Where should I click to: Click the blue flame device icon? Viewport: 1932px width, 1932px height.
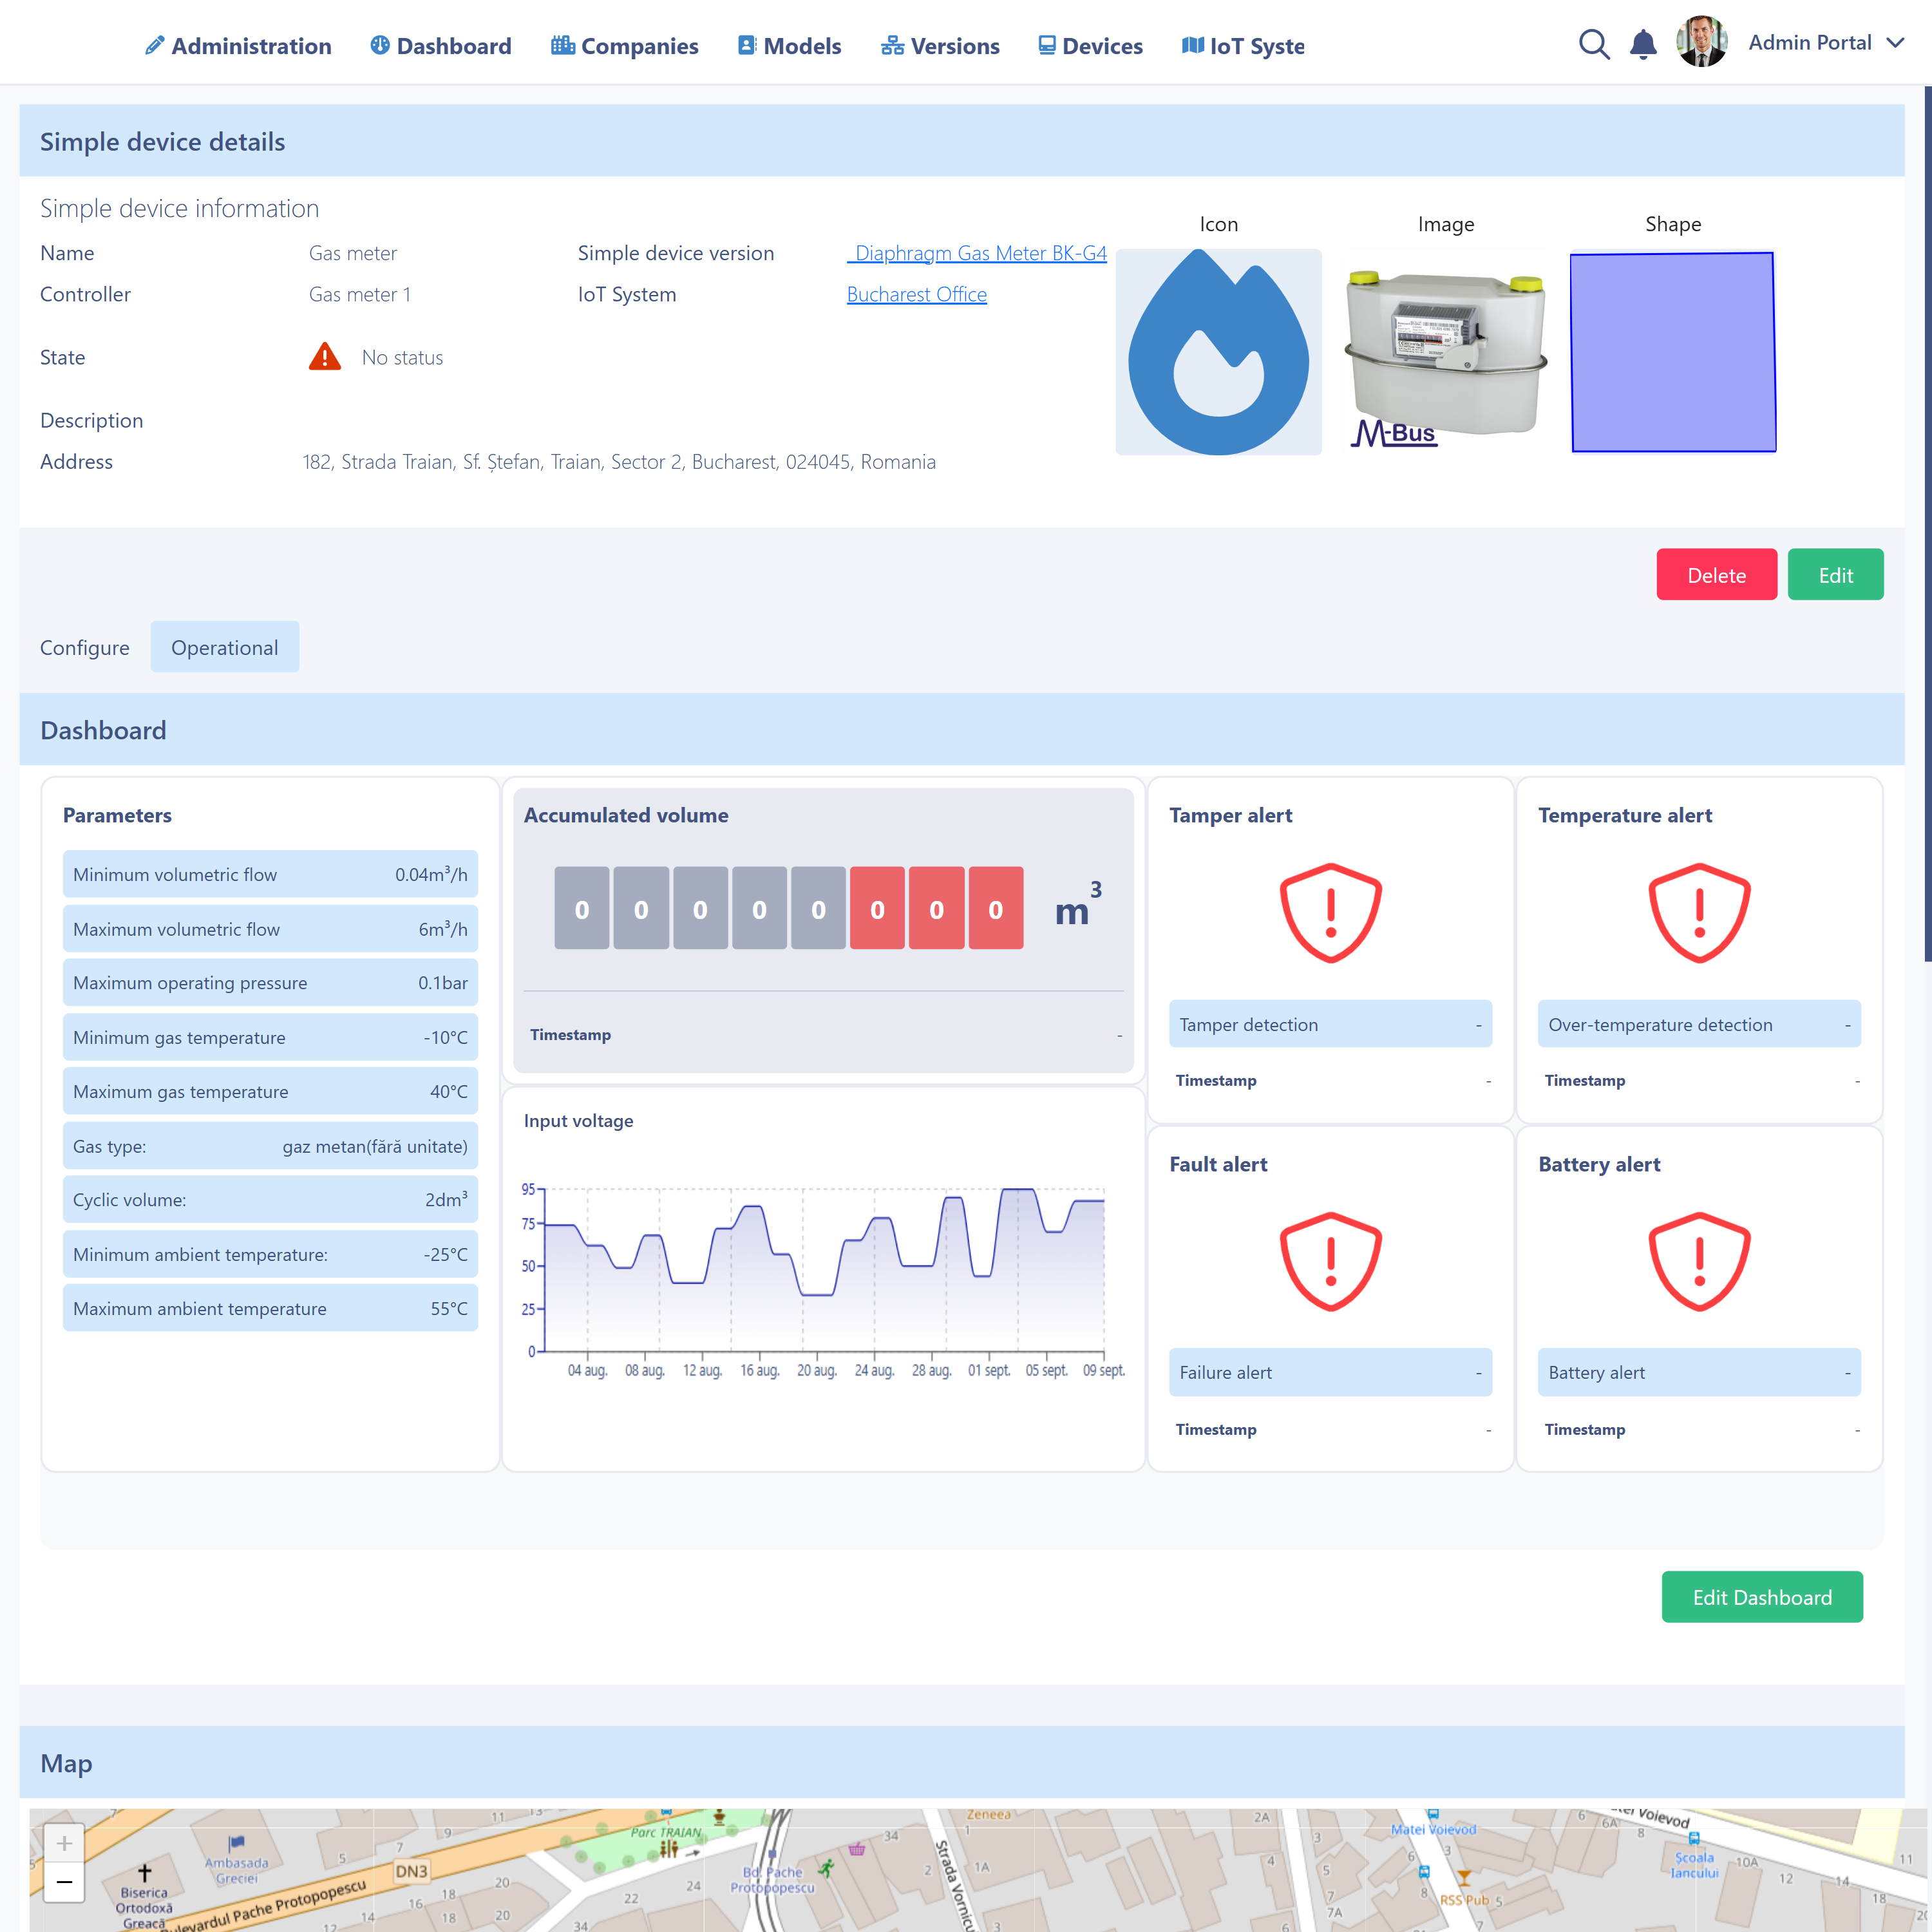[1217, 352]
